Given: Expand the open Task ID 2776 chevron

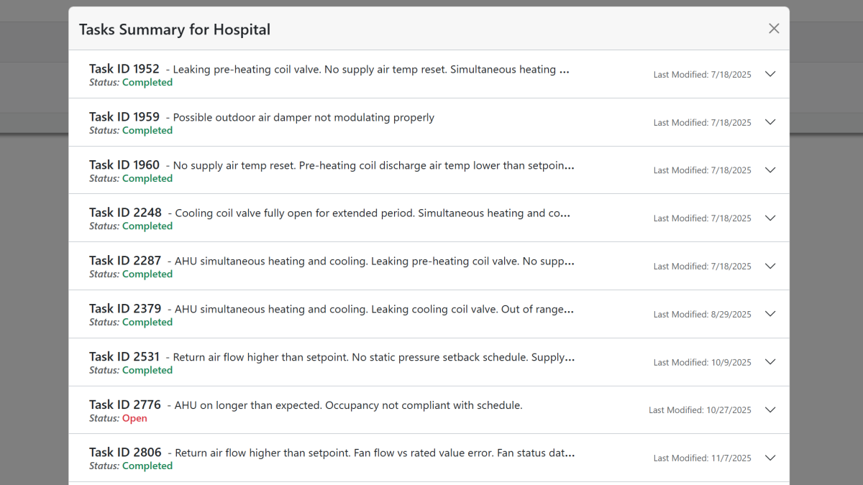Looking at the screenshot, I should tap(770, 410).
